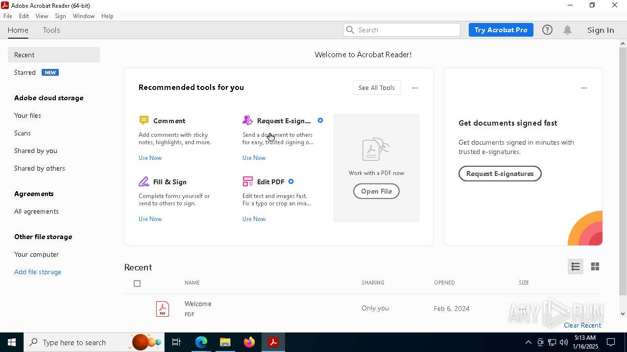Click the Fill & Sign pen icon

click(144, 182)
